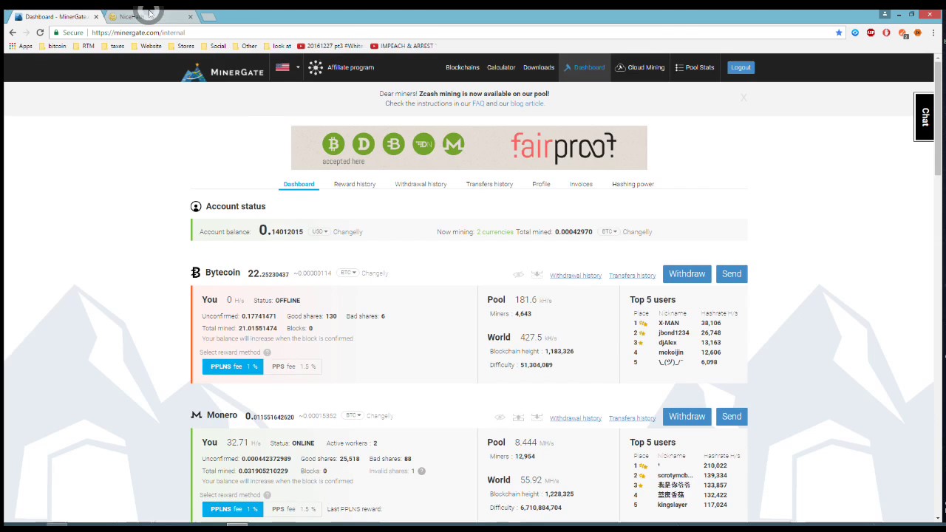The height and width of the screenshot is (532, 946).
Task: Click the Monero Withdraw button
Action: coord(687,417)
